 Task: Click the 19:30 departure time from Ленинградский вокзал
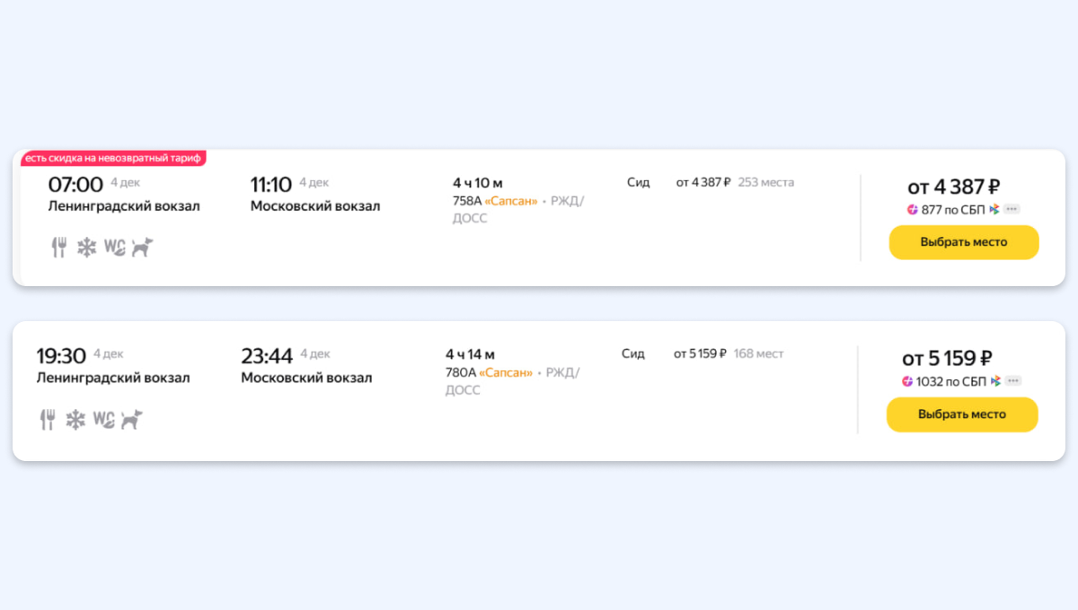pyautogui.click(x=61, y=356)
